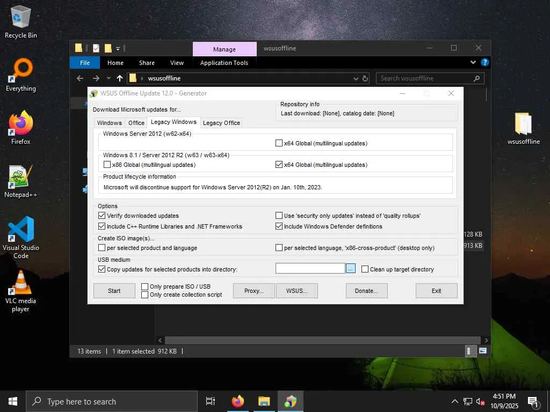The width and height of the screenshot is (550, 412).
Task: Open the wsusoffline folder on the desktop
Action: click(x=523, y=128)
